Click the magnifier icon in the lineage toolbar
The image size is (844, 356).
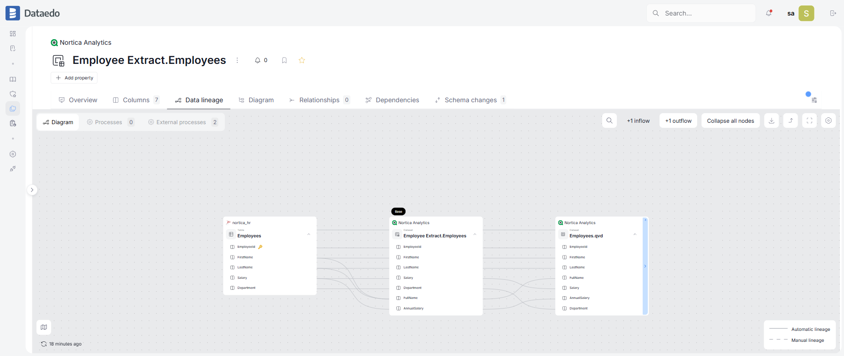(x=610, y=120)
